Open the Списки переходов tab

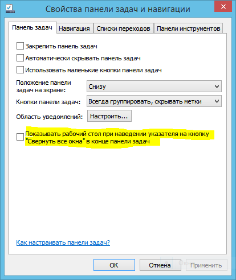123,28
